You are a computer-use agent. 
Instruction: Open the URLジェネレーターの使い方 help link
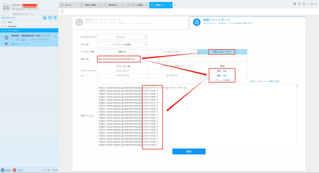[265, 81]
